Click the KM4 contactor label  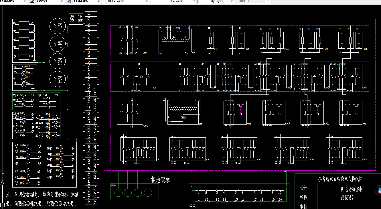point(251,88)
